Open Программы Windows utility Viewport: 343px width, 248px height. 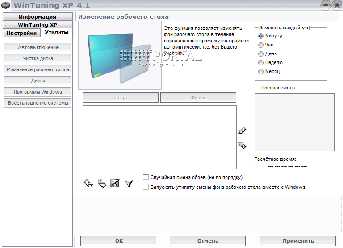tap(38, 92)
